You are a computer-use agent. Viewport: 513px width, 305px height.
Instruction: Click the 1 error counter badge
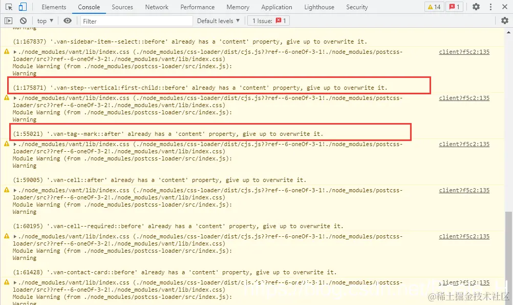(x=454, y=7)
